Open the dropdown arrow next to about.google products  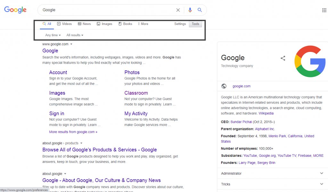tap(81, 143)
